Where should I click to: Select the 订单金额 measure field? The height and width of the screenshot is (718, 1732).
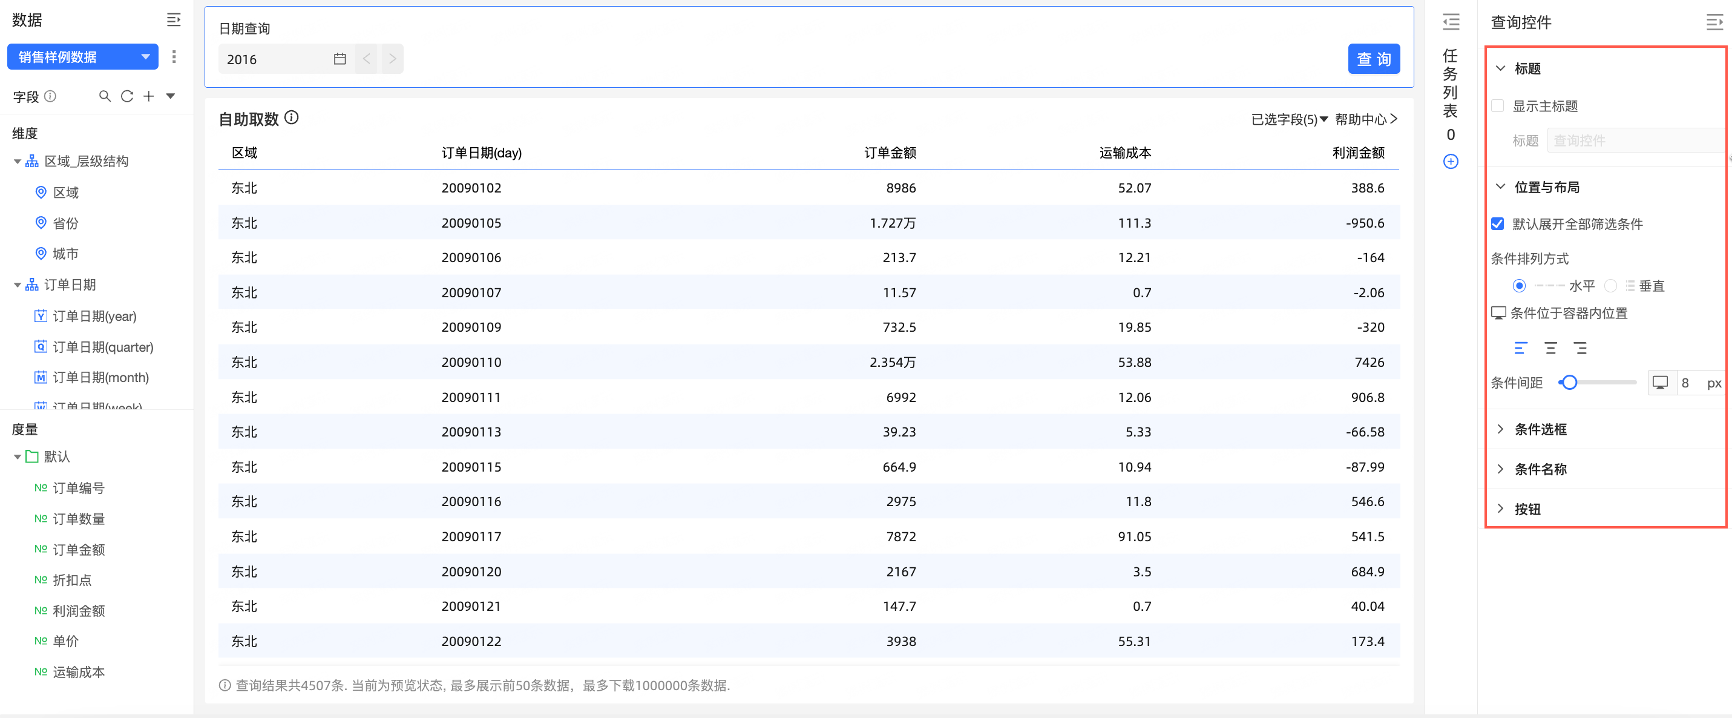click(79, 549)
